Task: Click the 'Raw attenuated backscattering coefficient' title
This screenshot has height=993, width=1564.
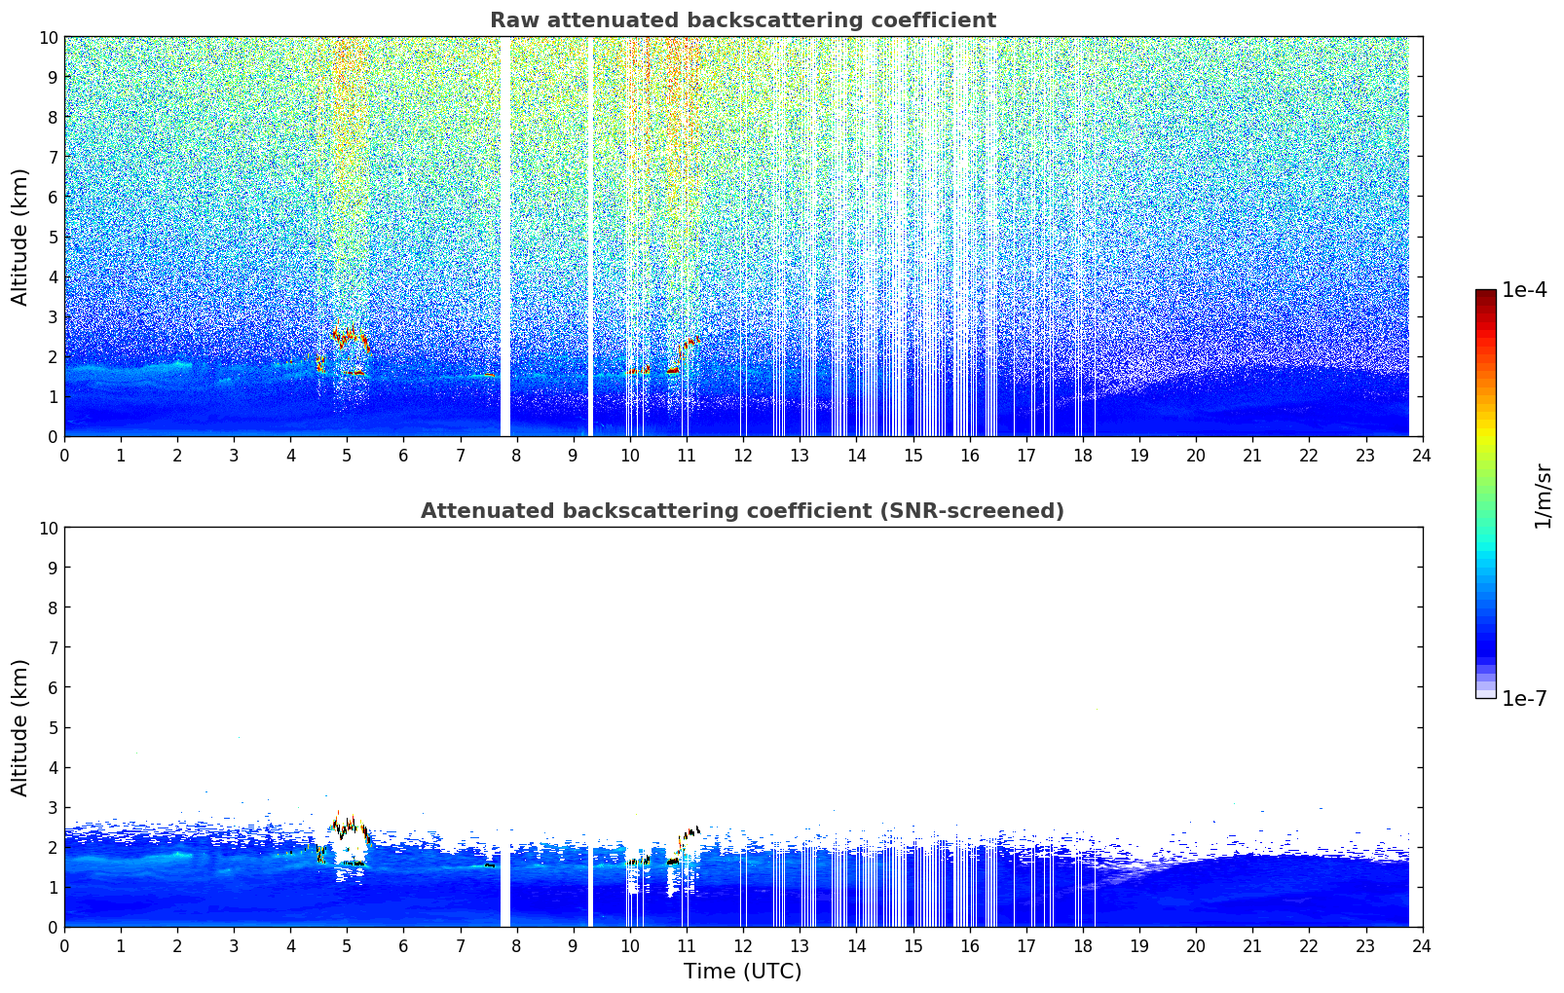Action: click(x=742, y=20)
